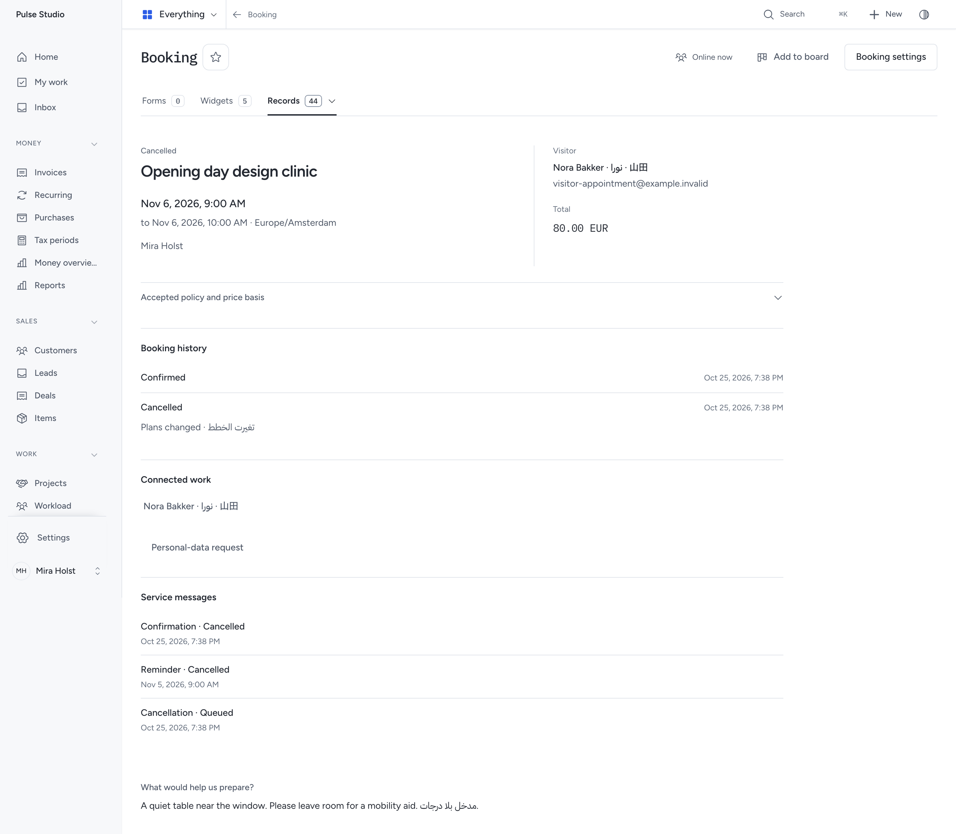Viewport: 956px width, 834px height.
Task: Click the Add to board button
Action: 793,57
